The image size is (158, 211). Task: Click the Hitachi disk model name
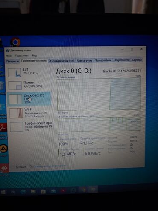click(121, 71)
